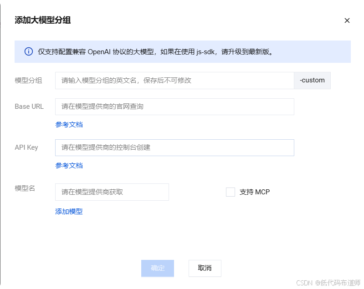
Task: Click the 模型名 field label
Action: [x=25, y=188]
